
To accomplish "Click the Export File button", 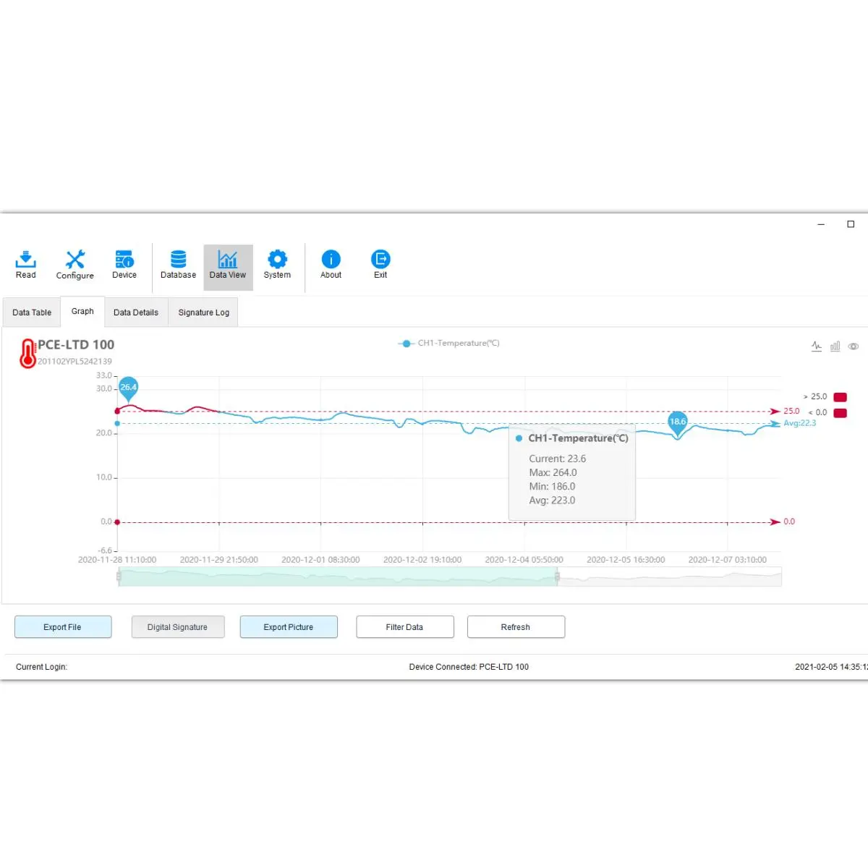I will point(63,627).
